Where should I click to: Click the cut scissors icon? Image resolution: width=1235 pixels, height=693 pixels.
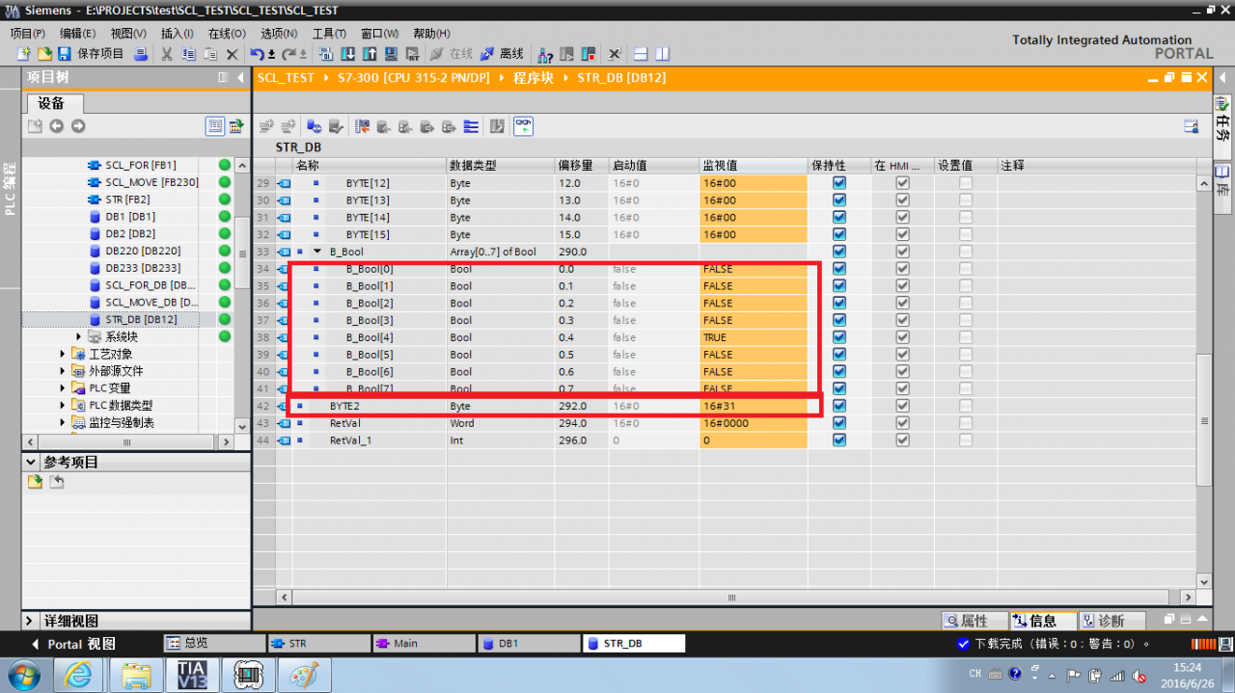point(167,54)
